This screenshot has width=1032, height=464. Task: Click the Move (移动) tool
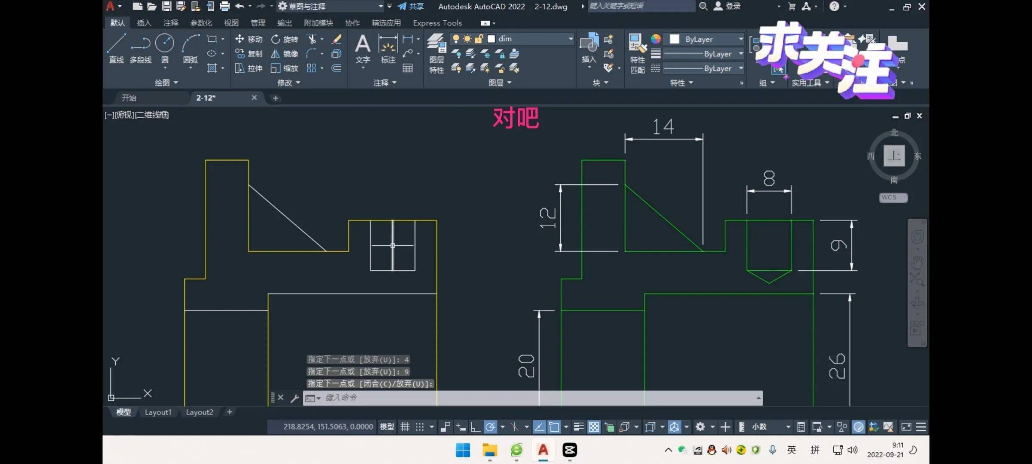pyautogui.click(x=249, y=39)
